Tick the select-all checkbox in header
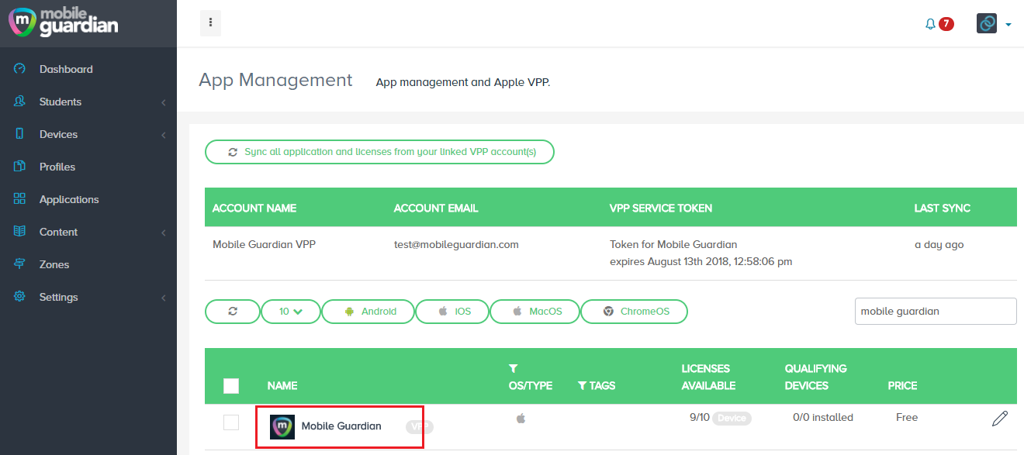 [231, 386]
